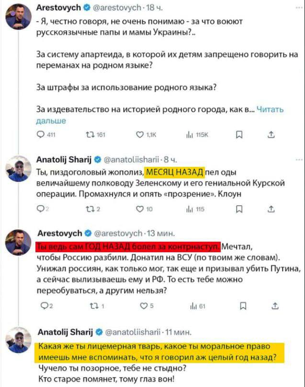Click Arestovych's profile picture in first tweet
The height and width of the screenshot is (387, 305).
pos(18,19)
